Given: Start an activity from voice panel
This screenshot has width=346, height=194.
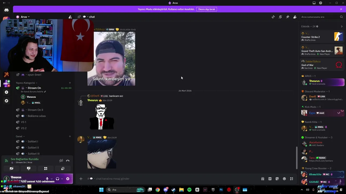Looking at the screenshot, I should point(46,168).
